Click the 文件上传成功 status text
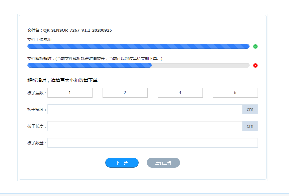The width and height of the screenshot is (289, 196). (x=39, y=40)
